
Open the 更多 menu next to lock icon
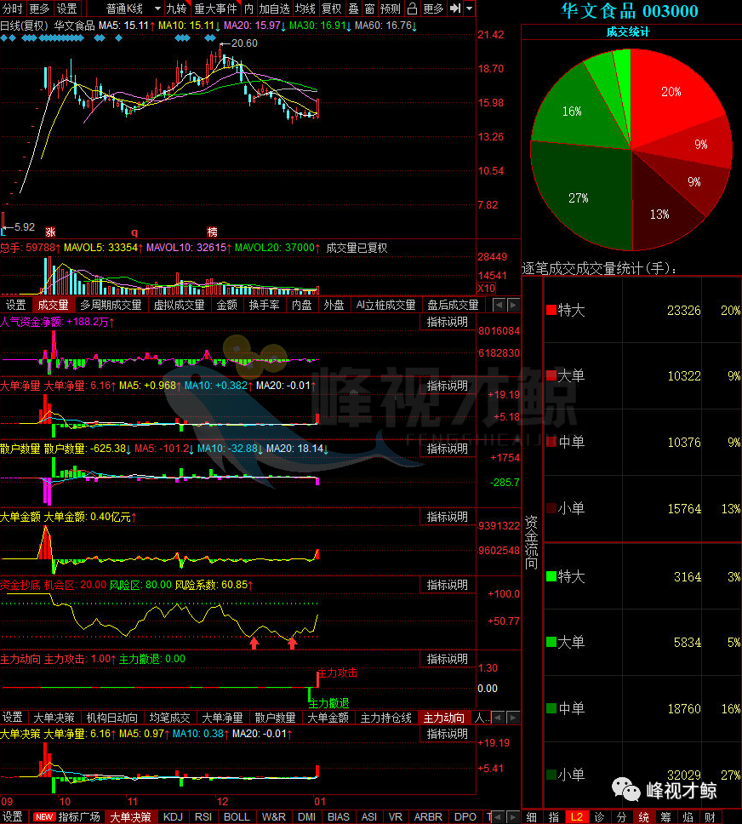[433, 9]
